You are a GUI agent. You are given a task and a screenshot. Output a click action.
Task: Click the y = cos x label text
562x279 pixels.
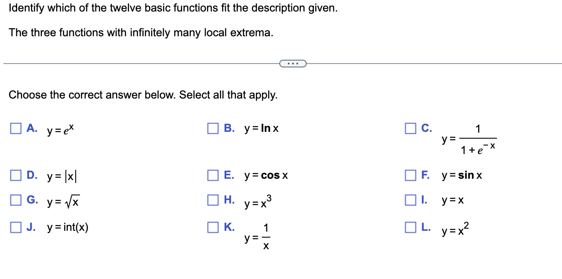pyautogui.click(x=266, y=175)
